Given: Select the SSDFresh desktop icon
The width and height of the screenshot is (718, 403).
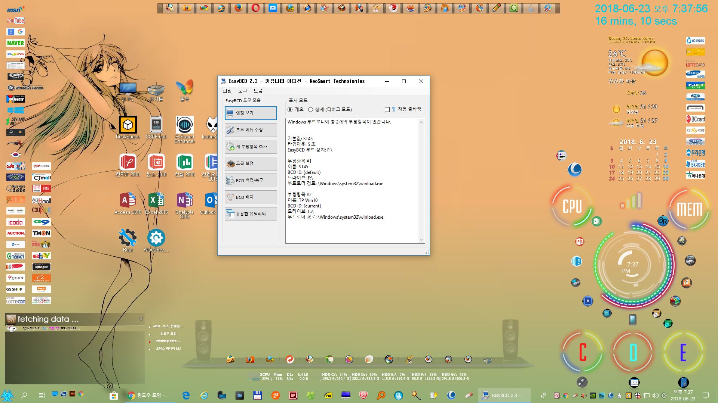Looking at the screenshot, I should pyautogui.click(x=156, y=128).
